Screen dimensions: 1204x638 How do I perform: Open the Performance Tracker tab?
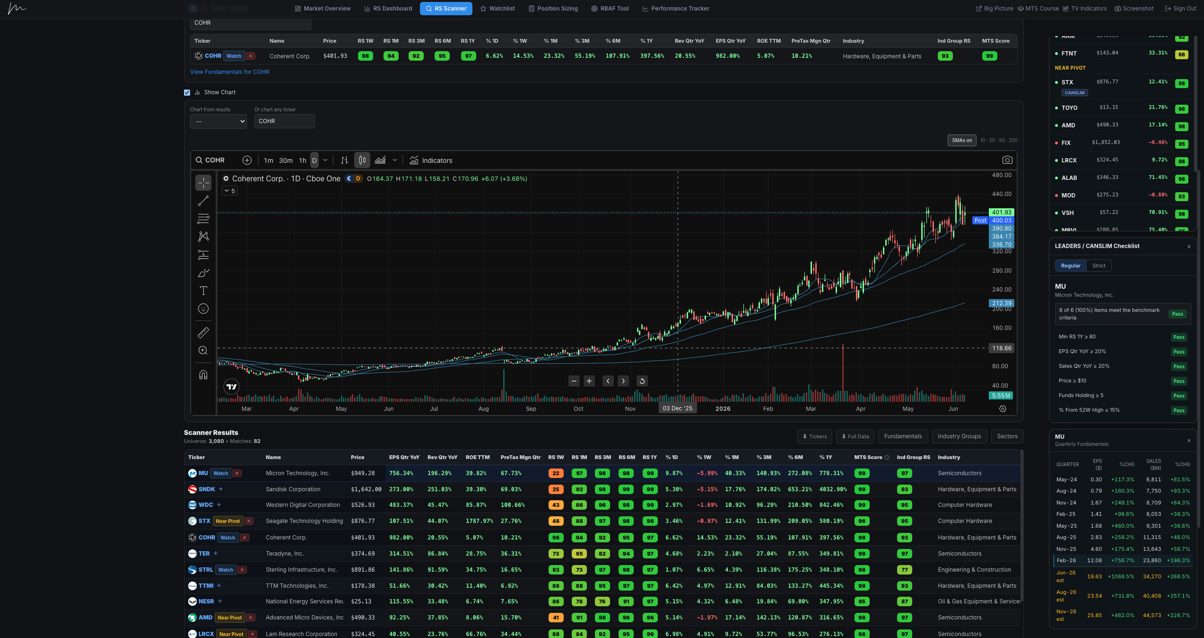[676, 9]
